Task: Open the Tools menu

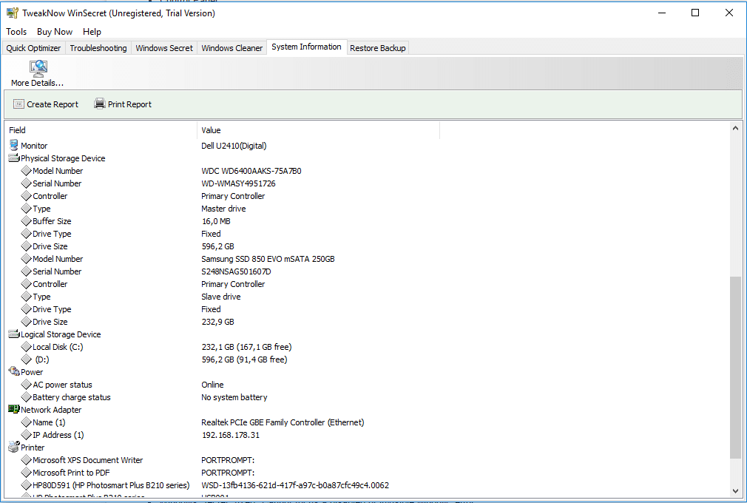Action: pyautogui.click(x=16, y=31)
